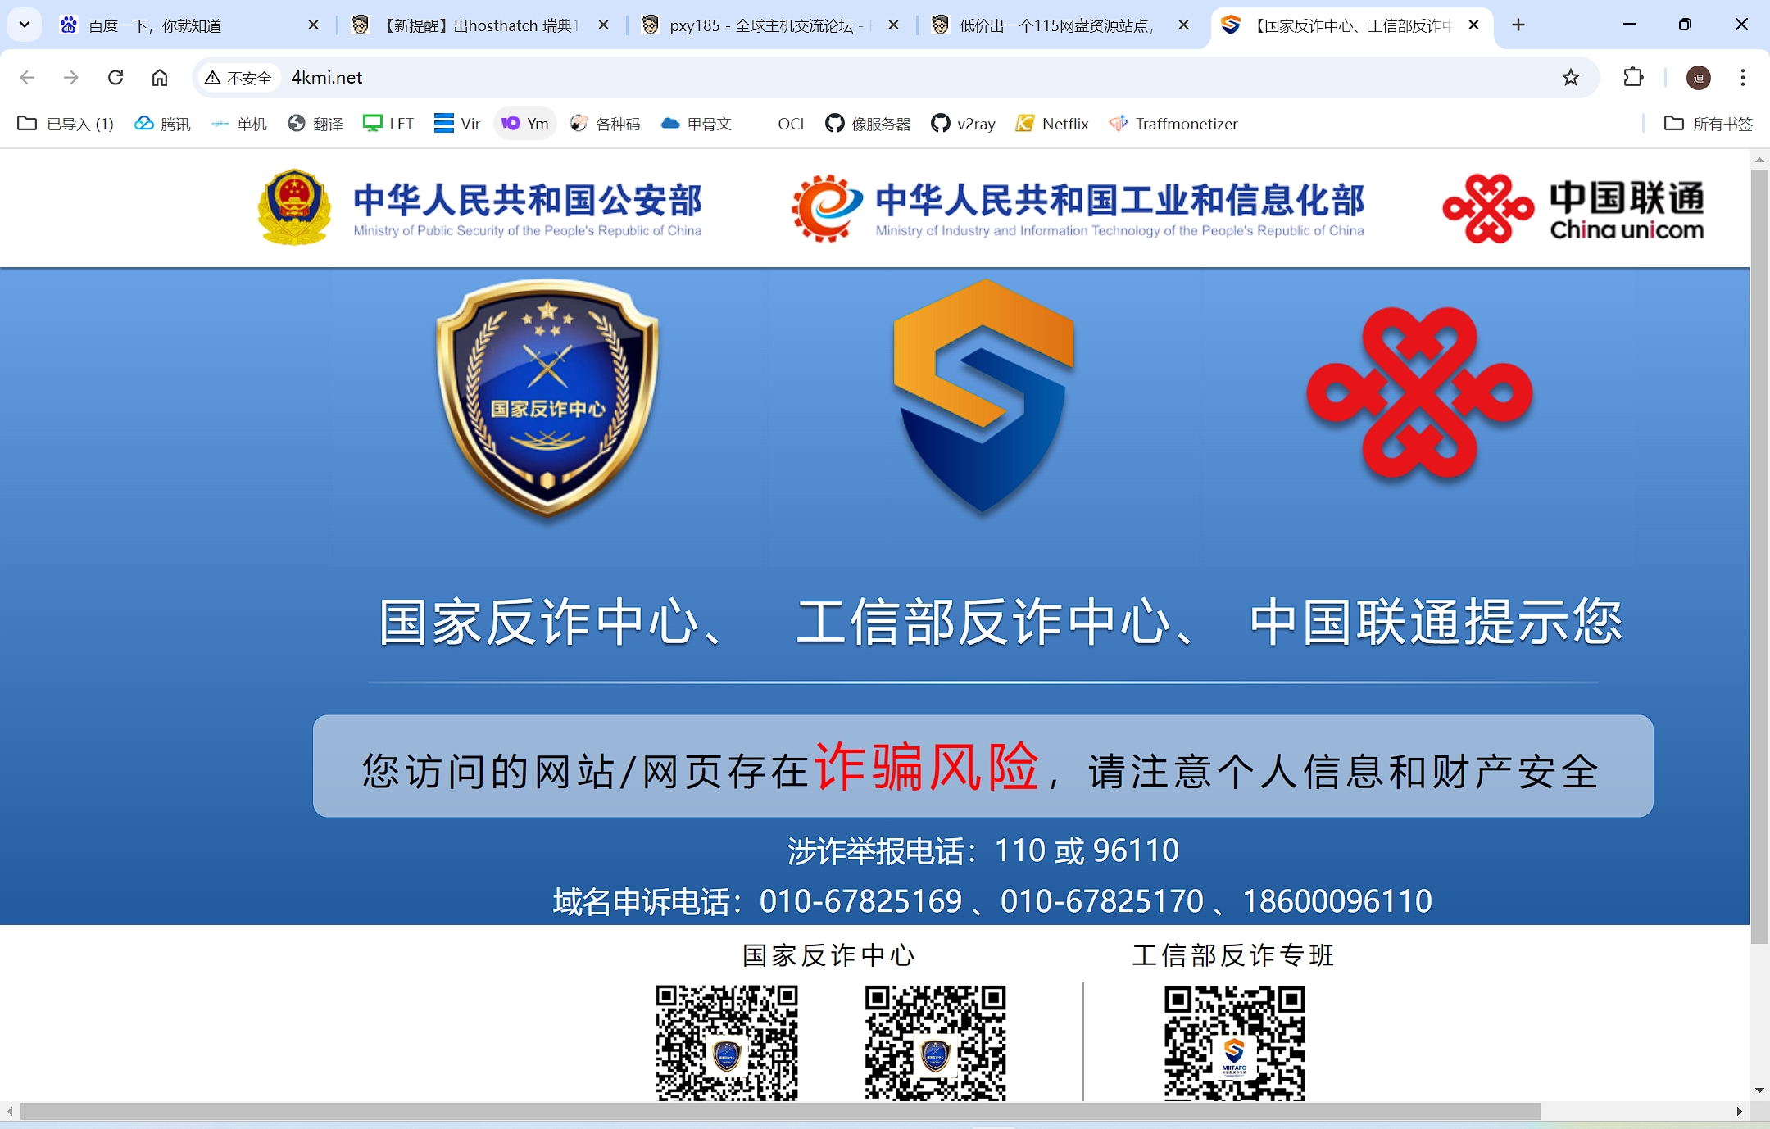Close the 115网盘 tab

[x=1183, y=25]
